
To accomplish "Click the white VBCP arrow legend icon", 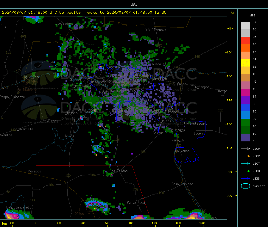I will click(245, 149).
